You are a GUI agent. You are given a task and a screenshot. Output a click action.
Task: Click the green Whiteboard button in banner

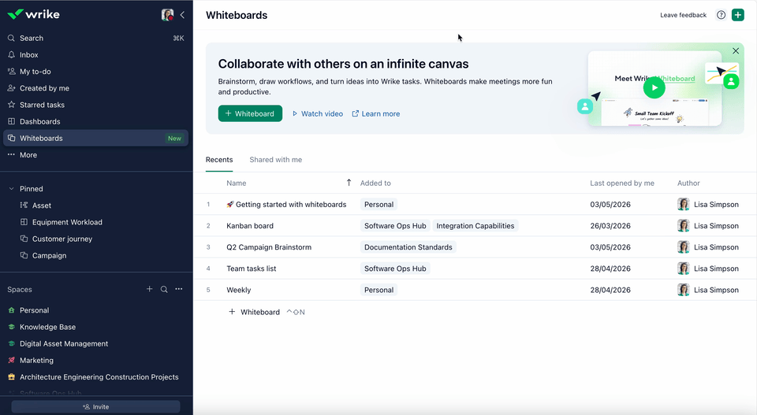pyautogui.click(x=250, y=113)
